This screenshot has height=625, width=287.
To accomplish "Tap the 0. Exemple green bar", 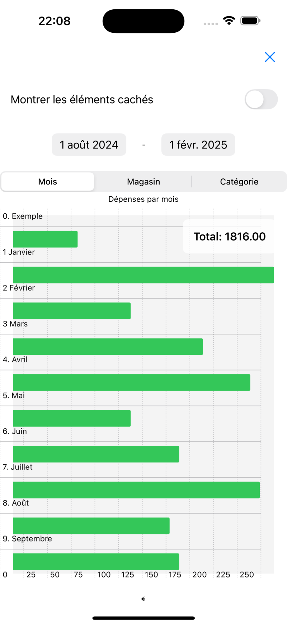I will tap(45, 239).
